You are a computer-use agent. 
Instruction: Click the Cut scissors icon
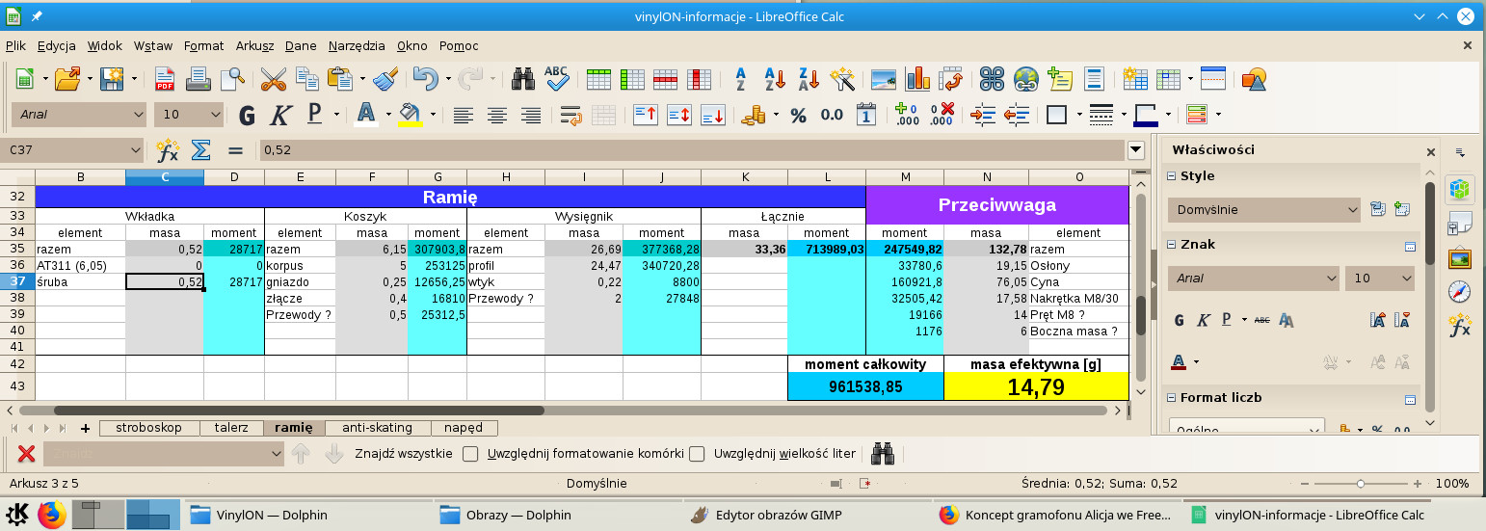pos(274,79)
